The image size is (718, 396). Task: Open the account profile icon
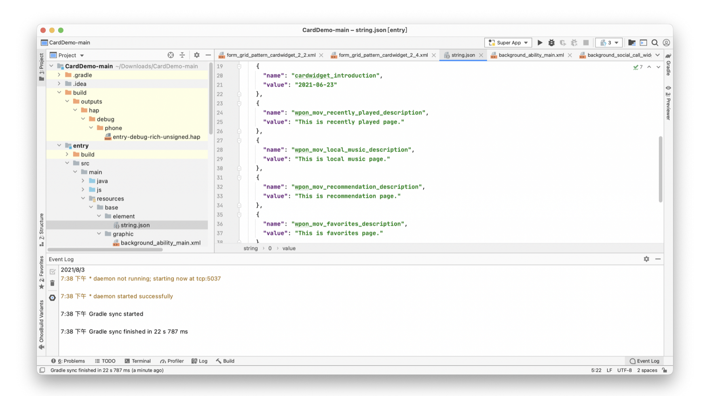pos(667,42)
